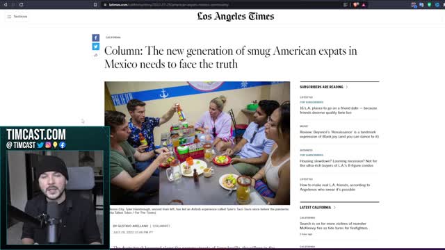Image resolution: width=445 pixels, height=250 pixels.
Task: Share the article on Facebook
Action: [x=96, y=37]
